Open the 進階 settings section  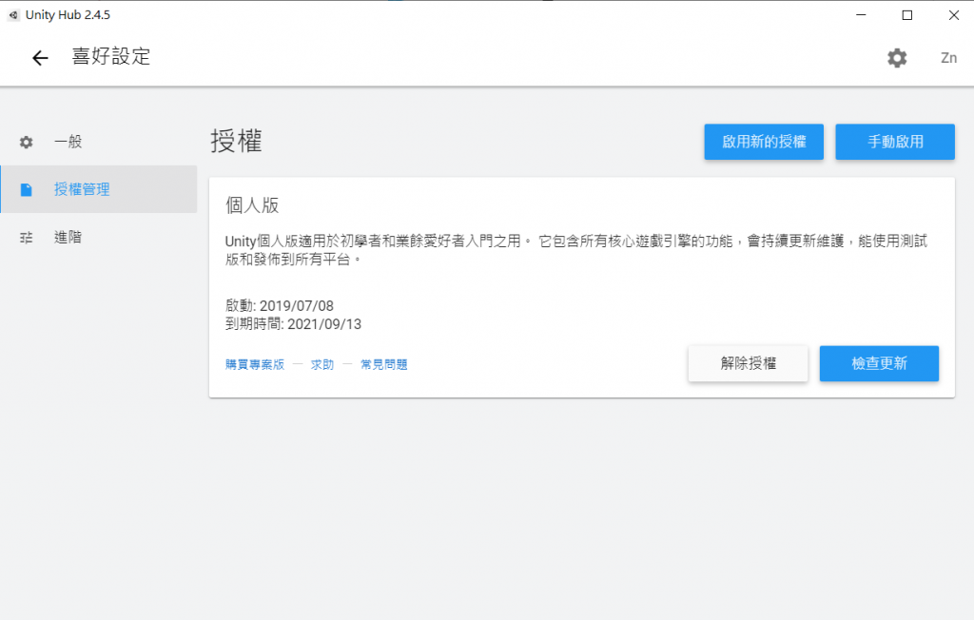point(99,238)
